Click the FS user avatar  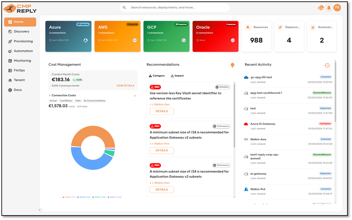click(337, 8)
